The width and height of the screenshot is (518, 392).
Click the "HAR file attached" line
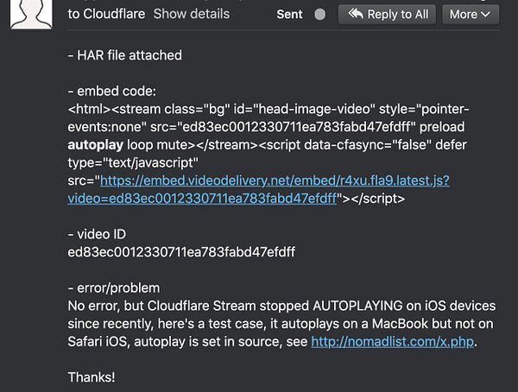tap(125, 55)
